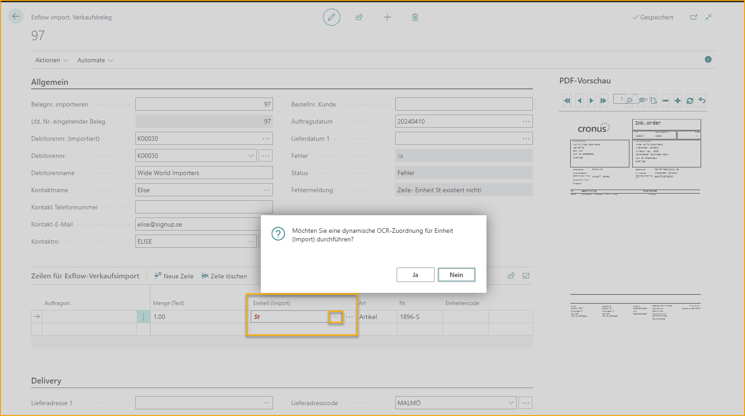Go to the last PDF page icon
The image size is (745, 416).
tap(603, 101)
